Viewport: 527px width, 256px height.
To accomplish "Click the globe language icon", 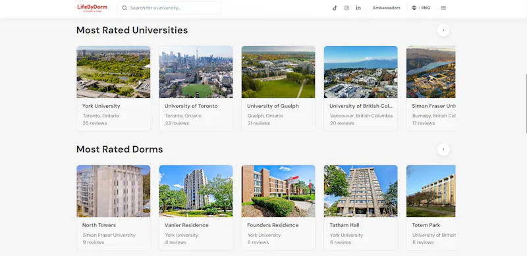I will tap(414, 8).
